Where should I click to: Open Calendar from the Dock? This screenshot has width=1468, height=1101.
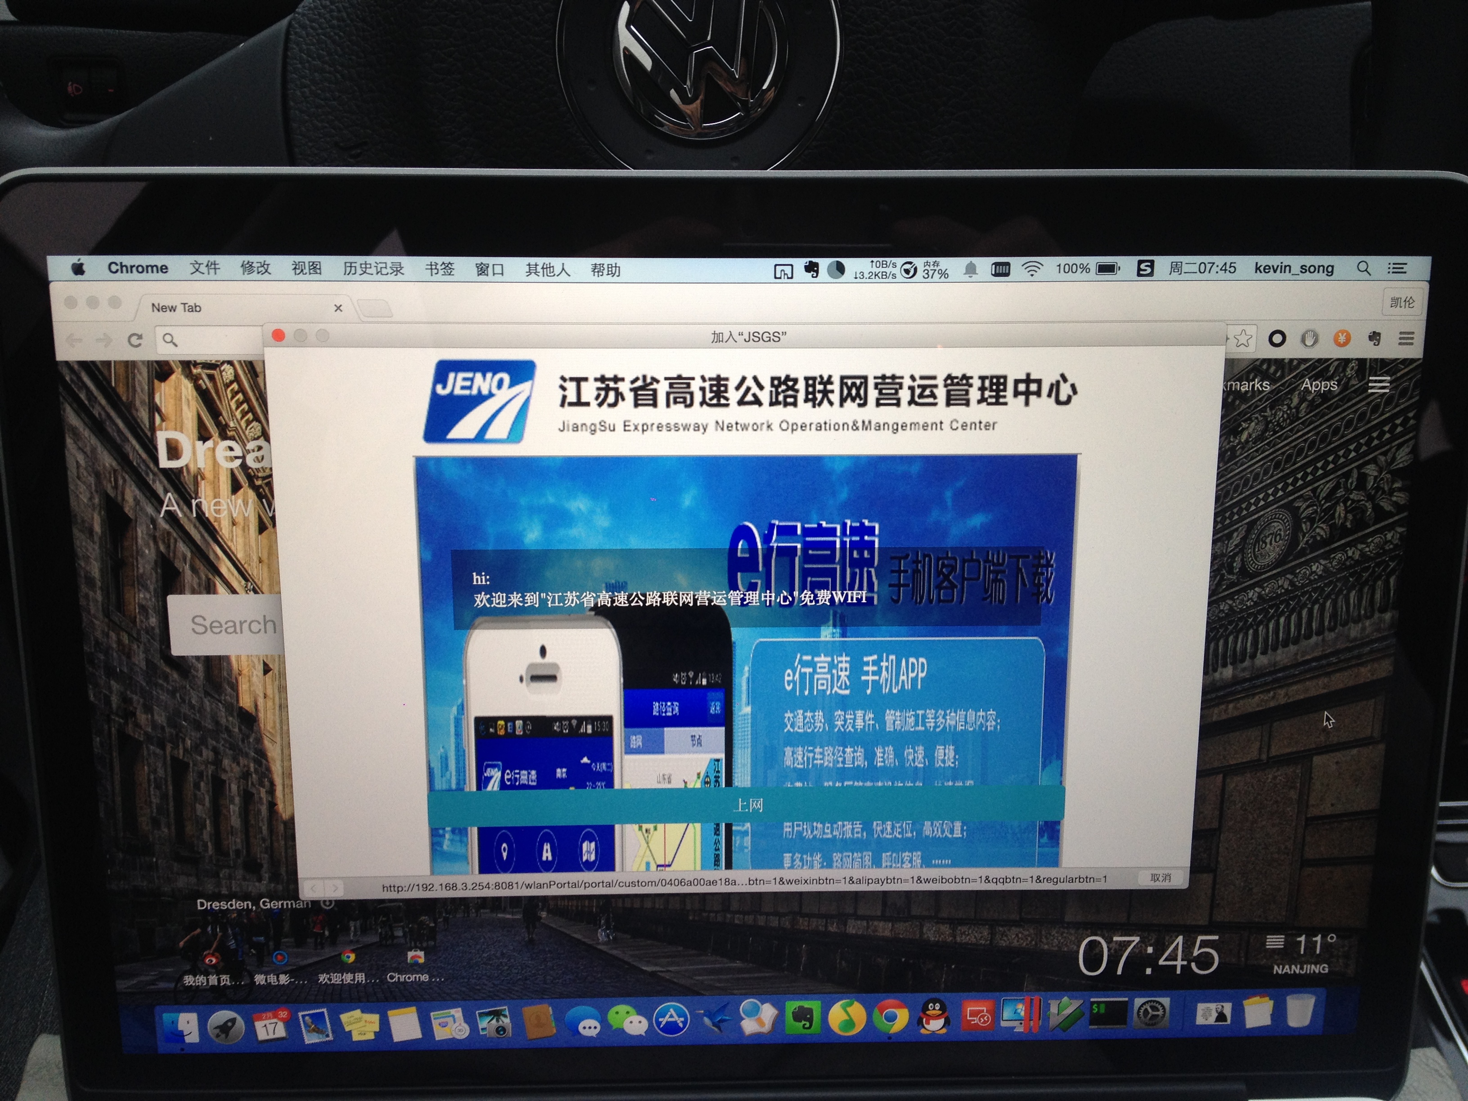pyautogui.click(x=271, y=1026)
